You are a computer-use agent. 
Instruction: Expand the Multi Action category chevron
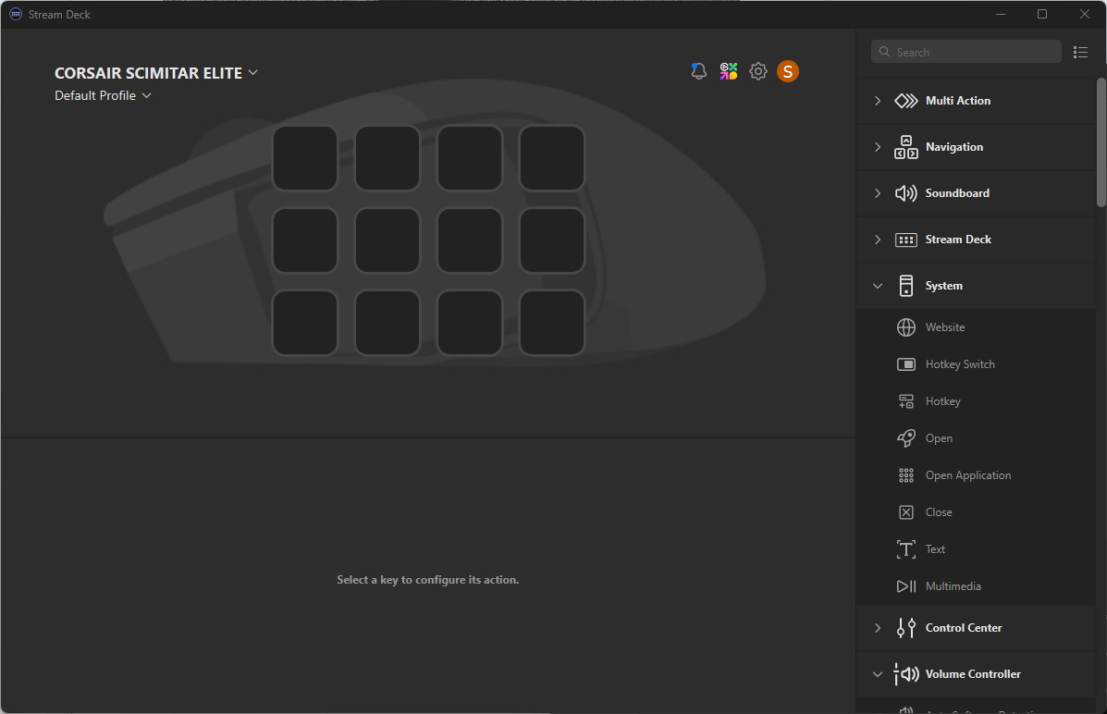pyautogui.click(x=878, y=101)
